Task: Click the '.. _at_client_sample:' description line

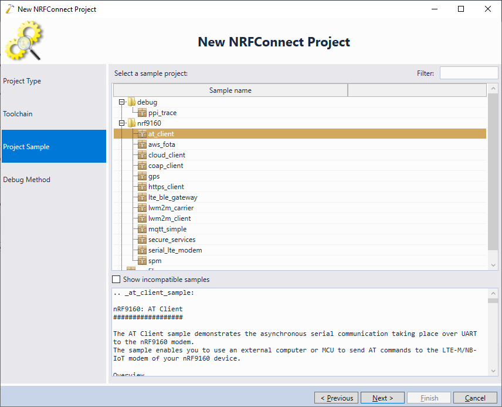Action: [154, 292]
